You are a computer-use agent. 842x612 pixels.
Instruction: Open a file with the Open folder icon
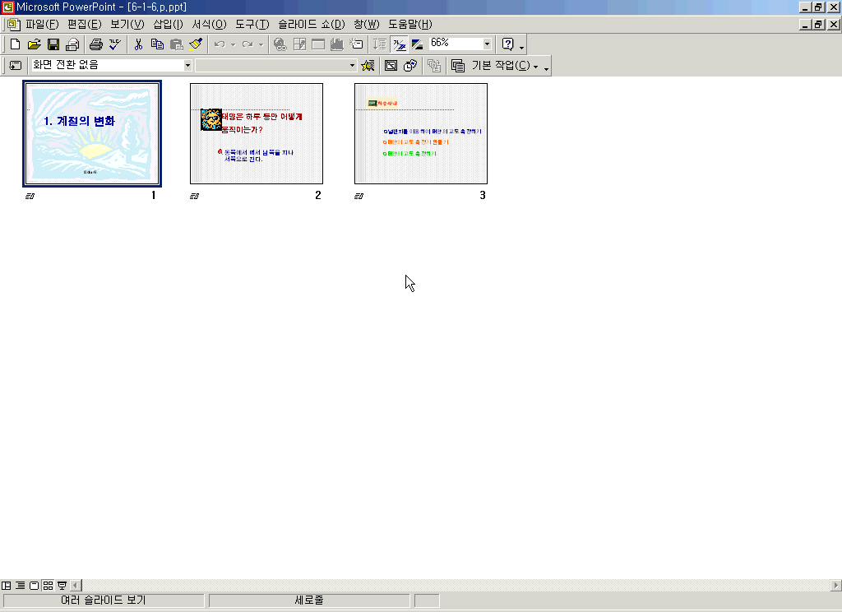34,44
